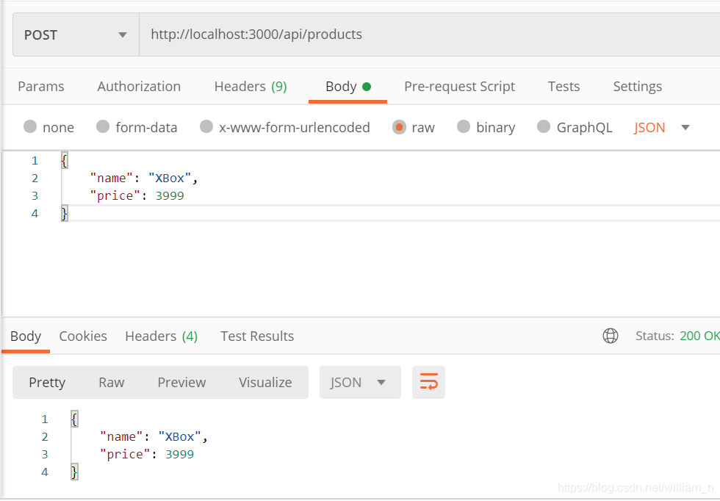View the Test Results tab
This screenshot has height=501, width=720.
coord(257,336)
